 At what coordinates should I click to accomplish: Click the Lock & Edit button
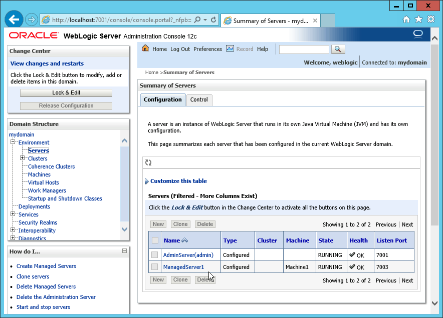(66, 93)
